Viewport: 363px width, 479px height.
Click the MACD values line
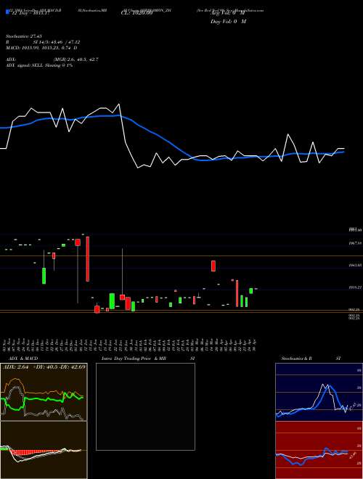pos(41,48)
